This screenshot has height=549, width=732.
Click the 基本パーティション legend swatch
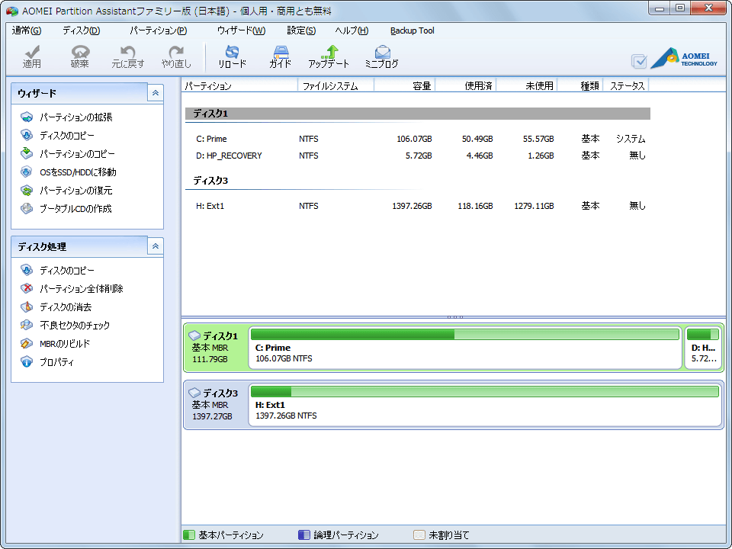188,535
